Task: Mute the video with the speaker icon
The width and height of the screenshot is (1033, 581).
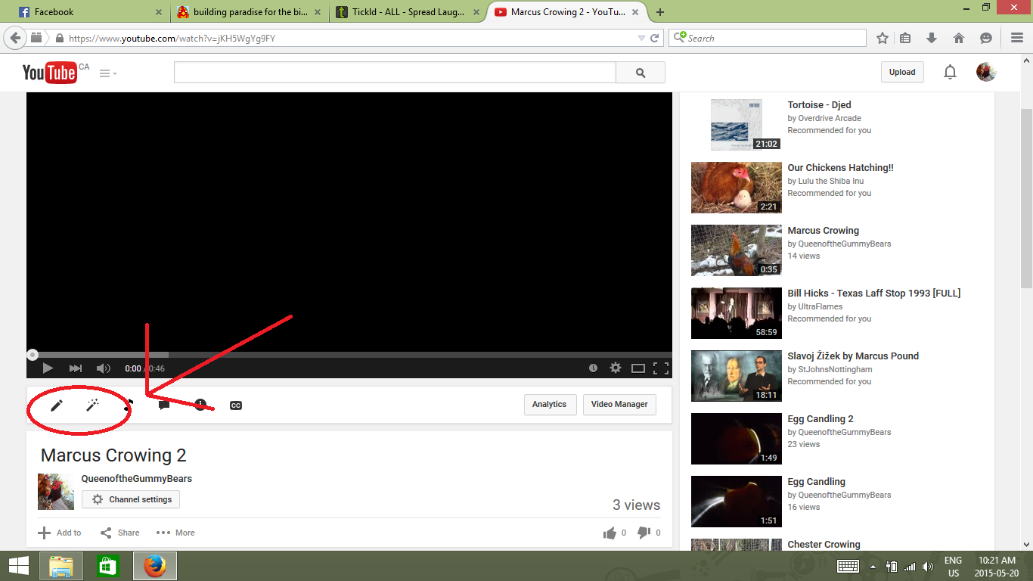Action: pos(103,368)
